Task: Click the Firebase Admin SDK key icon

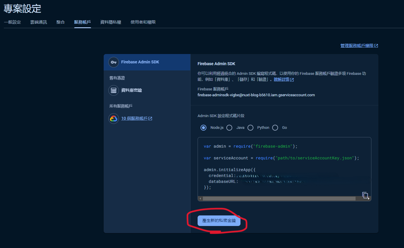Action: click(x=114, y=62)
